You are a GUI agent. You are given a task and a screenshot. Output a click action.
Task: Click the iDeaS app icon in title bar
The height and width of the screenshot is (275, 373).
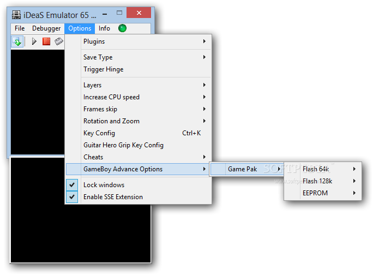pos(16,15)
